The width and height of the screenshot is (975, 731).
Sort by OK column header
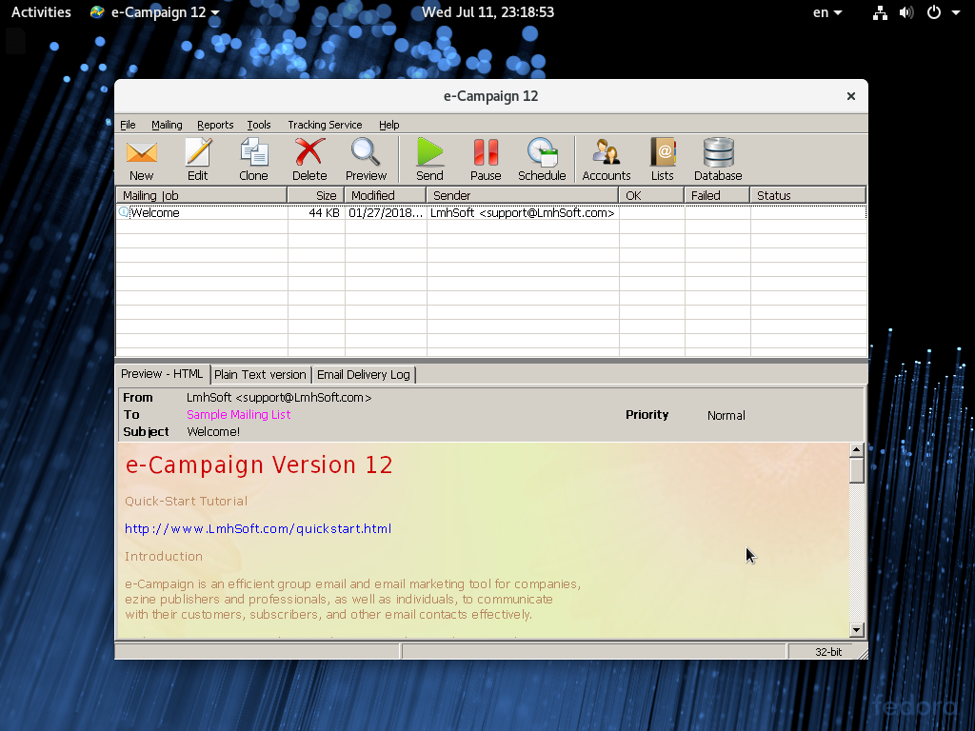tap(651, 195)
